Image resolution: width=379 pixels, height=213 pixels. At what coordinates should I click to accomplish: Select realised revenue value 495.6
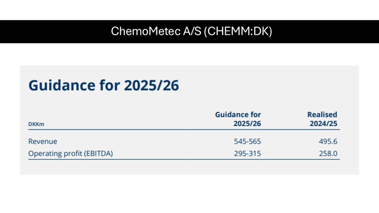click(x=328, y=142)
